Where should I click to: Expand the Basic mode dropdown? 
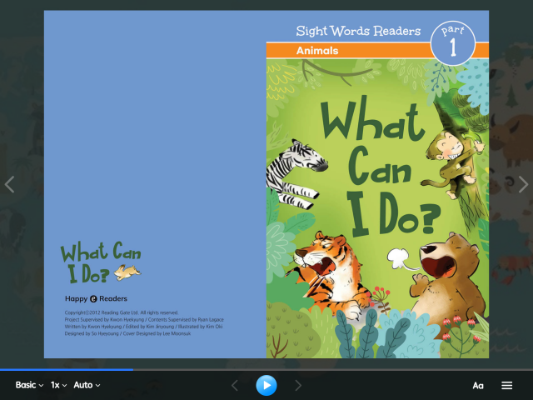pyautogui.click(x=29, y=385)
